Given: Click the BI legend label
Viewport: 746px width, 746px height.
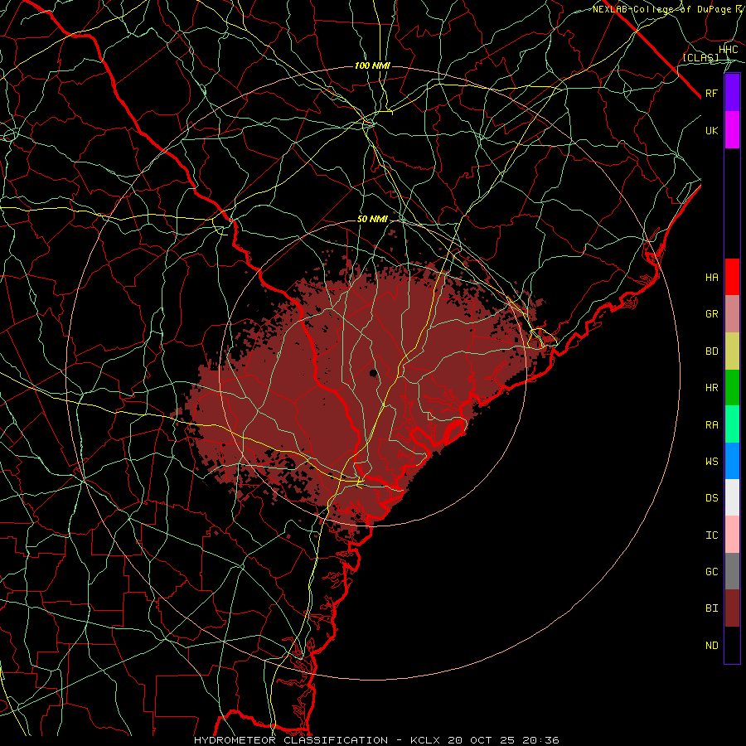Looking at the screenshot, I should 712,608.
